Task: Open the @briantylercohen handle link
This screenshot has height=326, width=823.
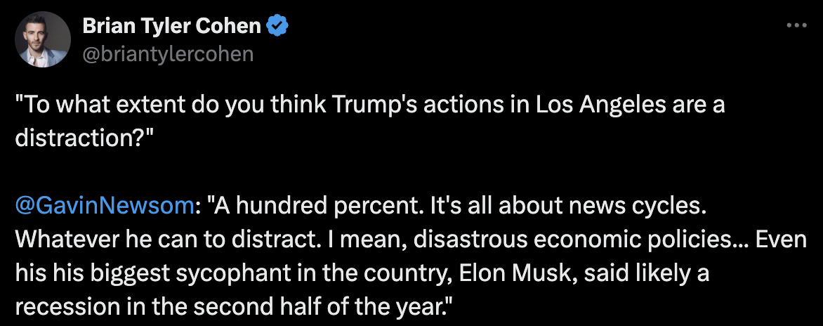Action: (x=168, y=53)
